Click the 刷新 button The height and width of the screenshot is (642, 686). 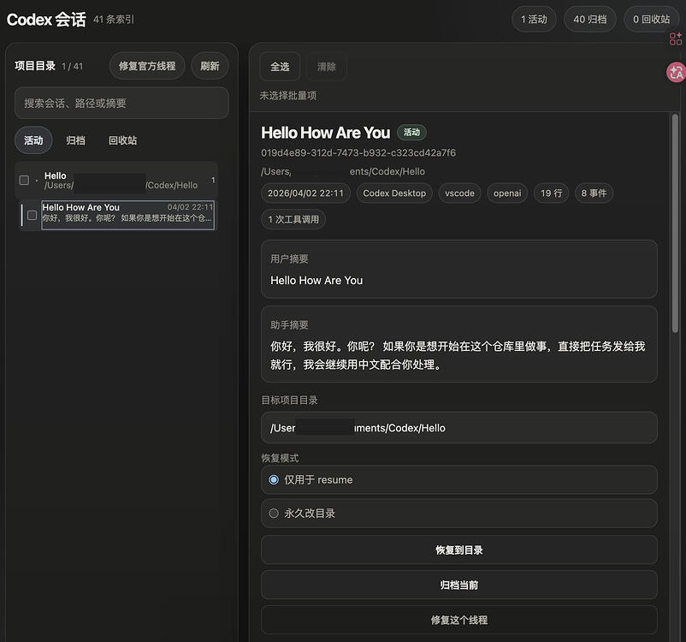[x=210, y=66]
